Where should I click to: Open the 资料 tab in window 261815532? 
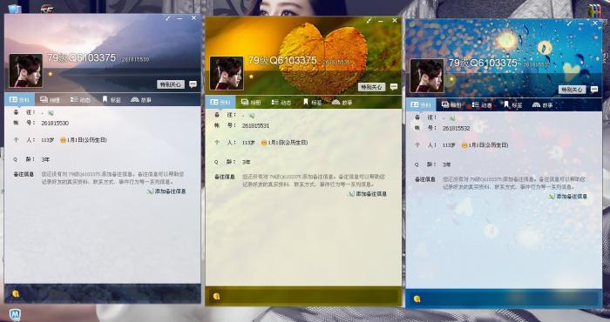421,105
